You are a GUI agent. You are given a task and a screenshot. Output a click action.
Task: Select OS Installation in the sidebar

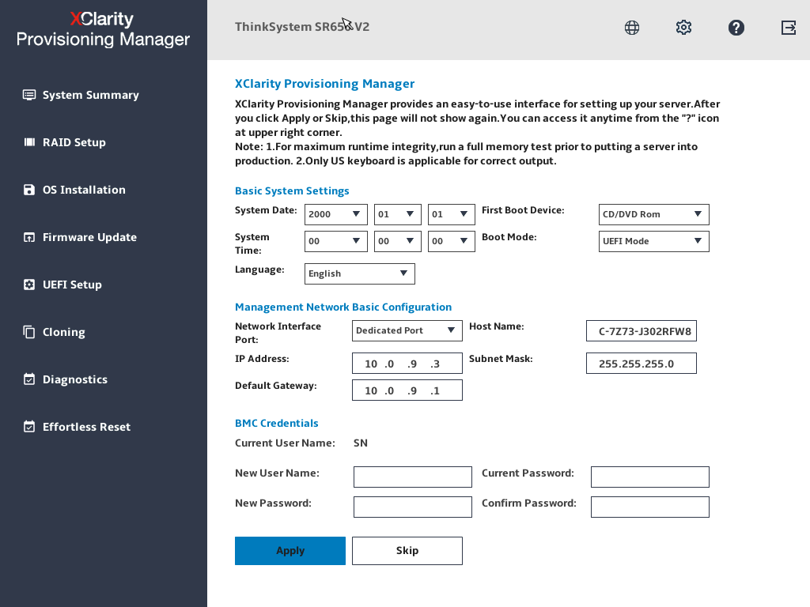pyautogui.click(x=84, y=190)
